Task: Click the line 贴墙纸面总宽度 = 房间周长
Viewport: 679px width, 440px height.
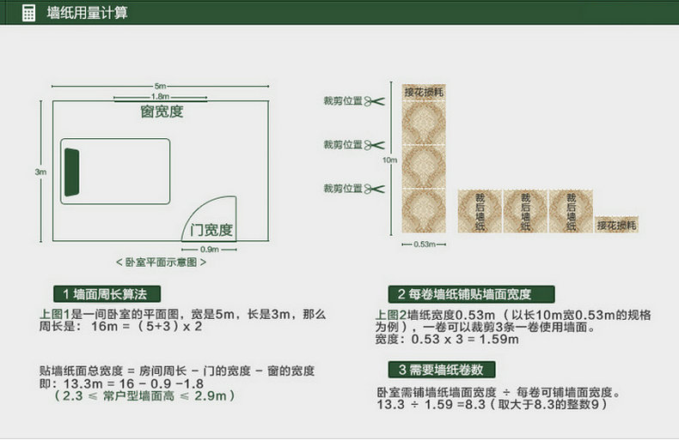Action: (177, 371)
